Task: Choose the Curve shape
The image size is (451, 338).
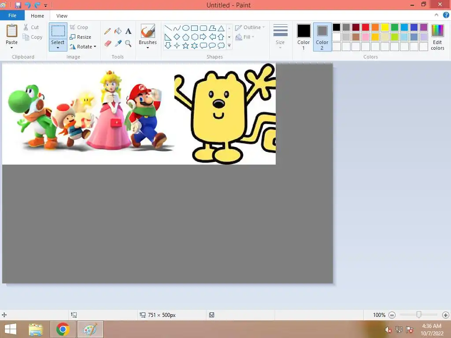Action: tap(177, 28)
